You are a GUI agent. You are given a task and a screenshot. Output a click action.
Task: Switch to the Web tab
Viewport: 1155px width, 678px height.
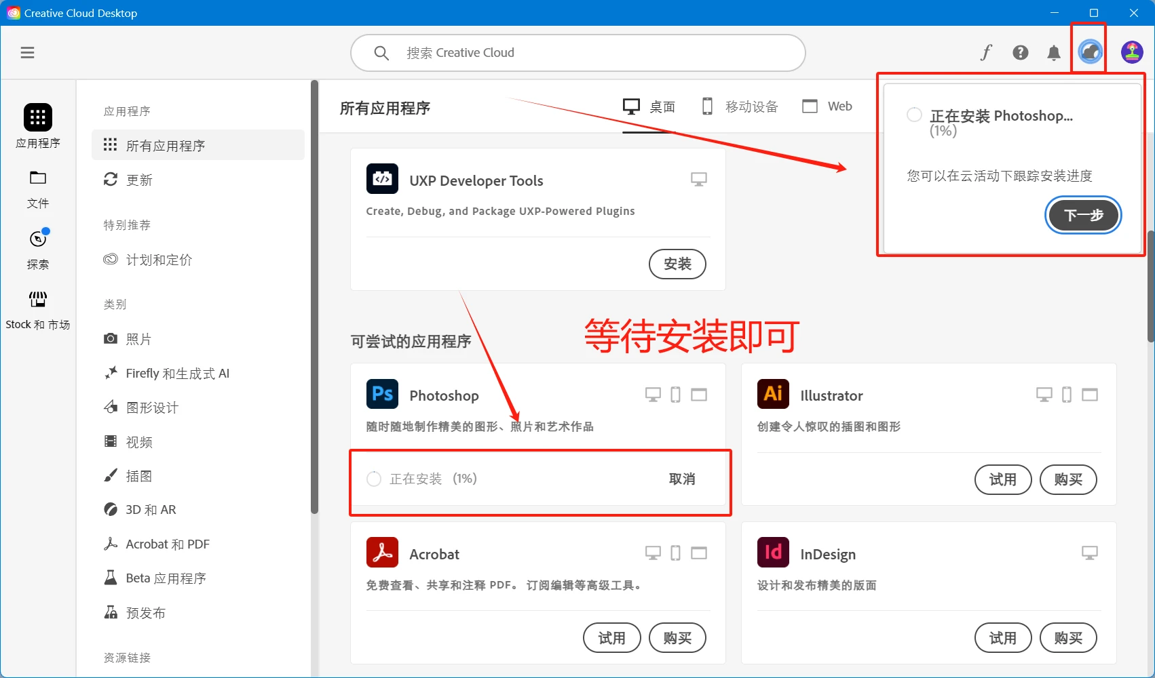[827, 106]
